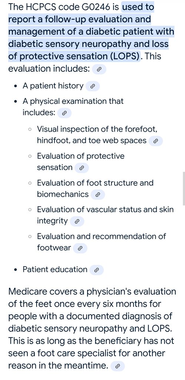
Task: Open source link beside 'protective sensation' bullet
Action: click(82, 168)
